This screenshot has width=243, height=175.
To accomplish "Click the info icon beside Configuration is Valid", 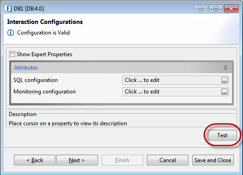I will coord(11,33).
